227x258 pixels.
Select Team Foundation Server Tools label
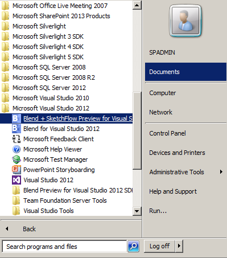[x=65, y=200]
